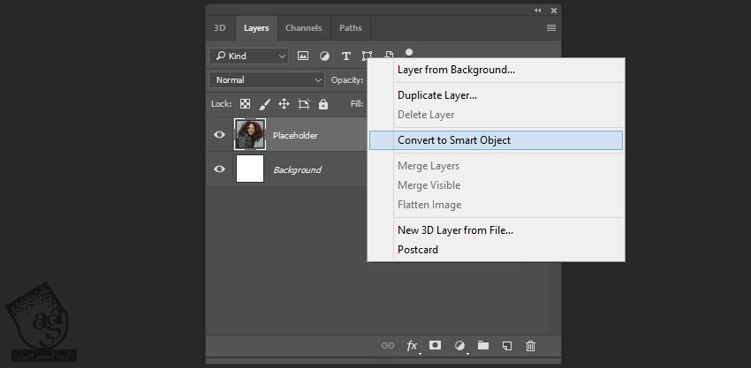Choose Merge Layers menu entry

point(496,166)
